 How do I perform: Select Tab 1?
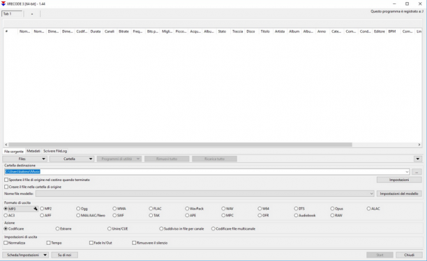[12, 14]
